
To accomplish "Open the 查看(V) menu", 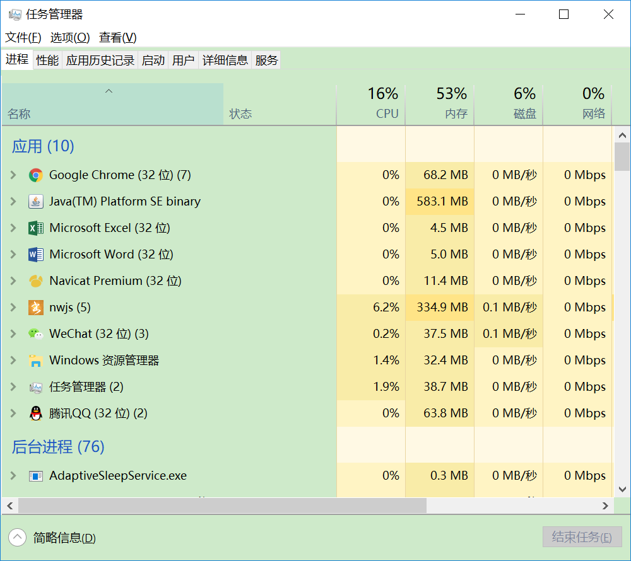I will pos(117,37).
